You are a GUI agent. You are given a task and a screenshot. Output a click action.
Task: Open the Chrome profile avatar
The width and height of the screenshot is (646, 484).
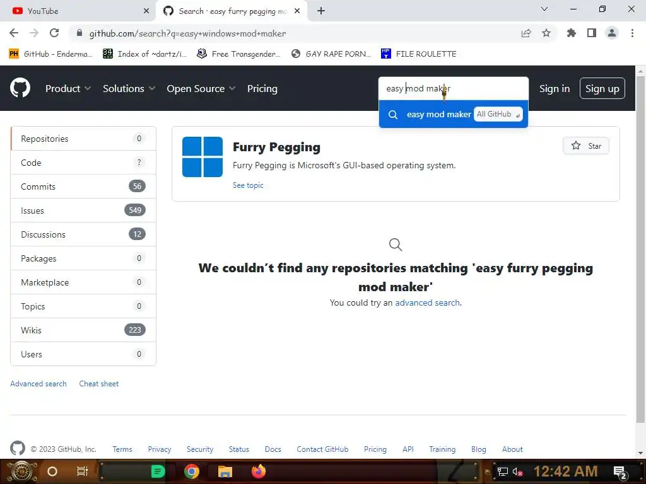click(x=612, y=33)
